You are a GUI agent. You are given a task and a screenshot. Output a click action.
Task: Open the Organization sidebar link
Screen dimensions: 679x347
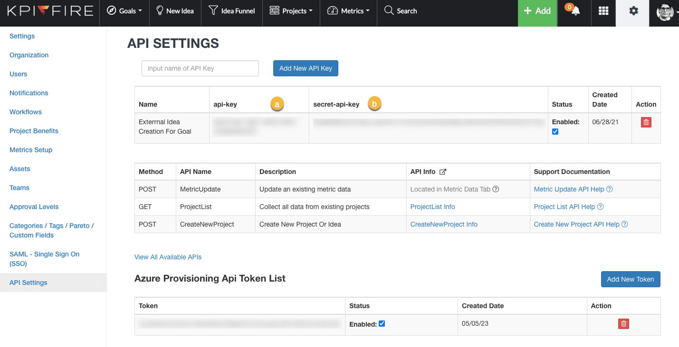click(29, 55)
